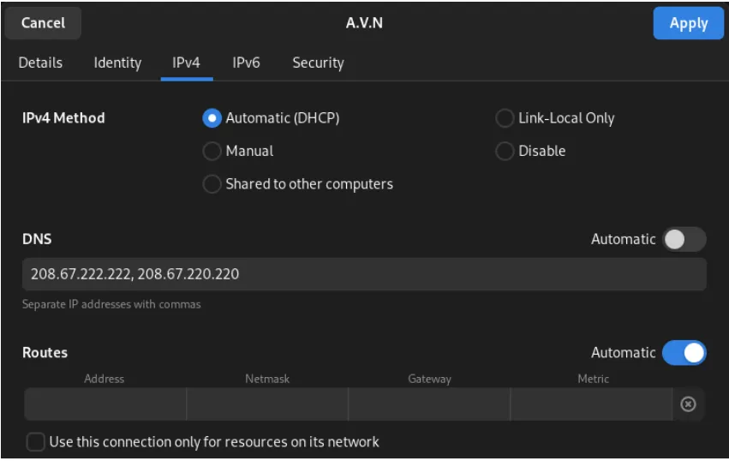Switch to the Details tab
The height and width of the screenshot is (461, 729).
coord(40,63)
